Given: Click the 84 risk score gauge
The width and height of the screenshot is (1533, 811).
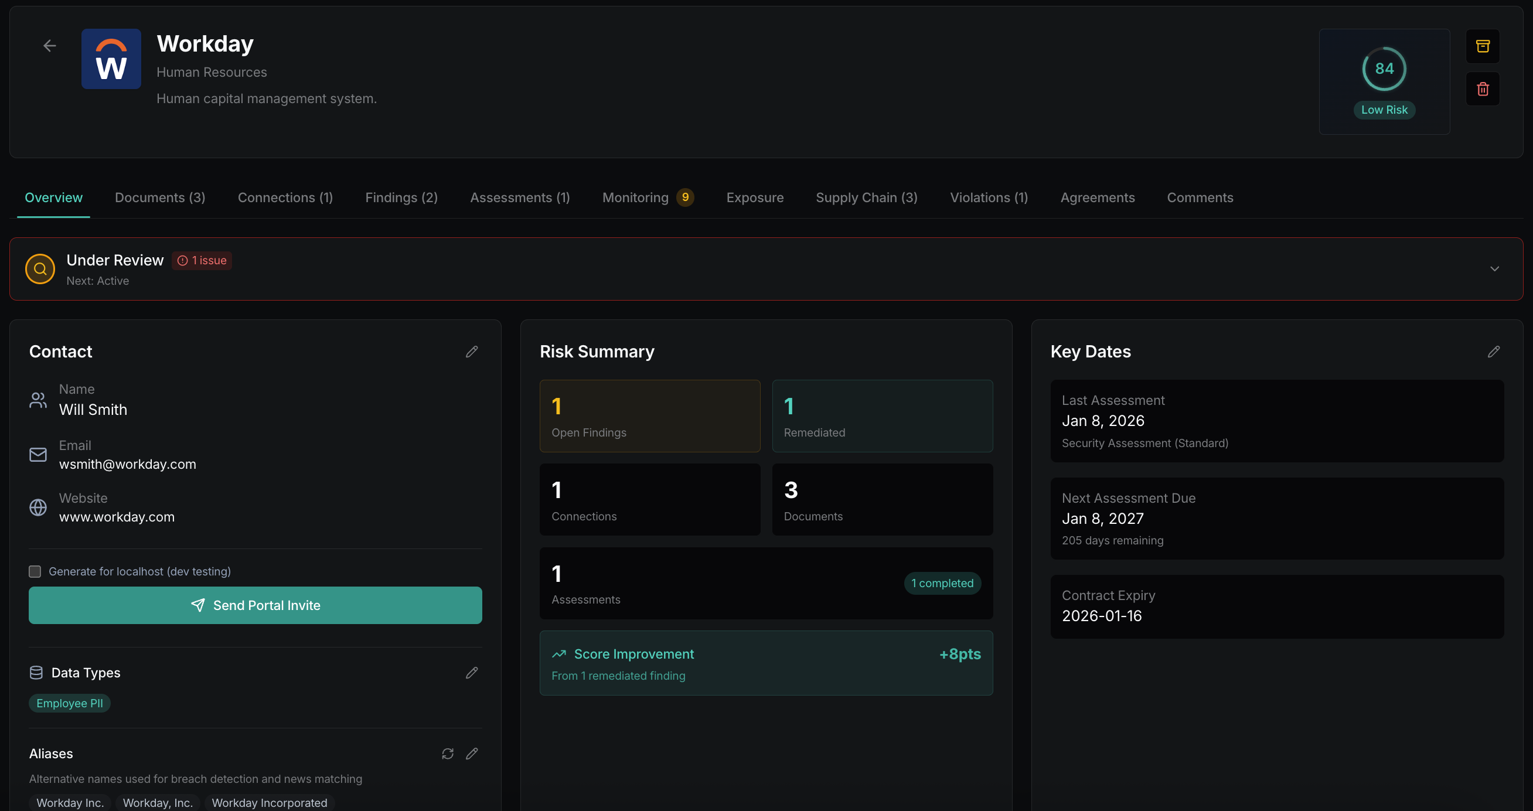Looking at the screenshot, I should tap(1384, 69).
